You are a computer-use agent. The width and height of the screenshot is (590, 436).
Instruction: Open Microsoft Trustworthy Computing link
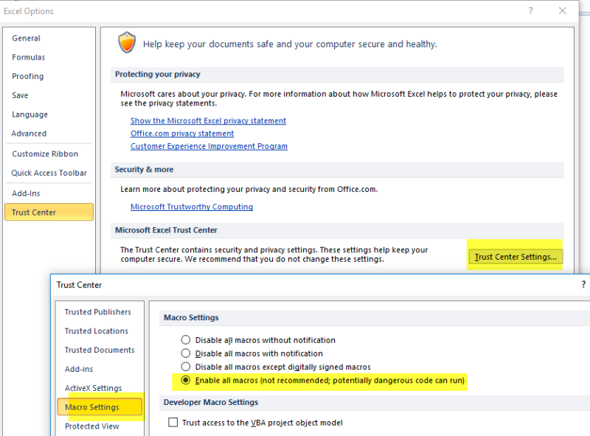point(192,207)
